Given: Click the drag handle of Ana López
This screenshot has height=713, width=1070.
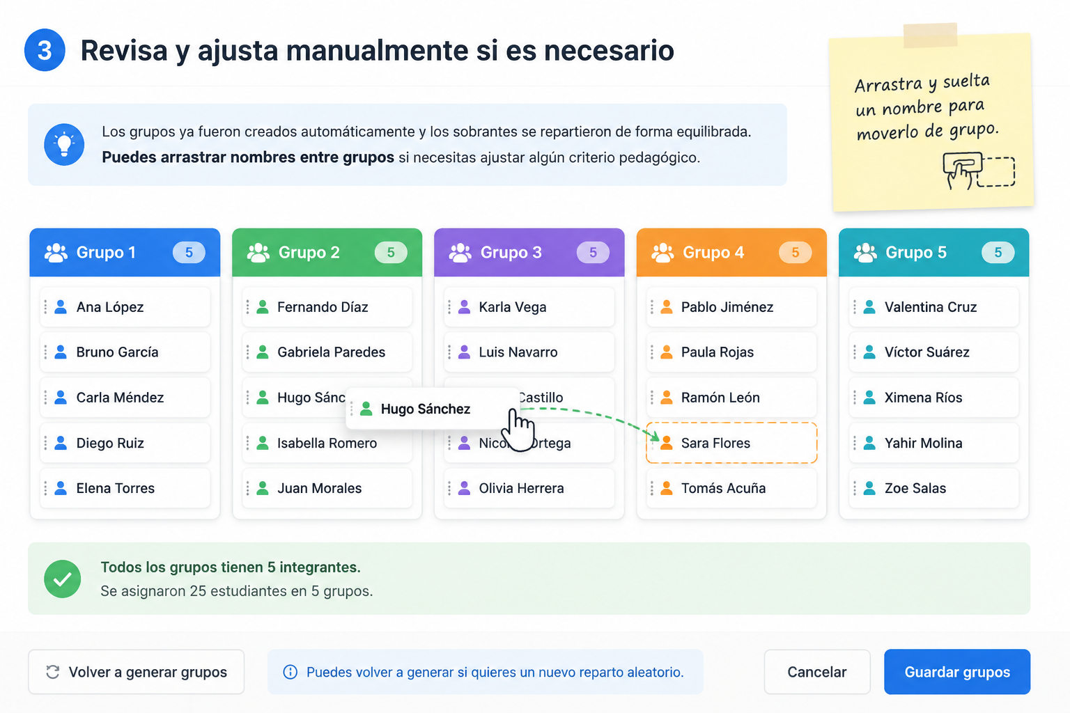Looking at the screenshot, I should pyautogui.click(x=46, y=307).
